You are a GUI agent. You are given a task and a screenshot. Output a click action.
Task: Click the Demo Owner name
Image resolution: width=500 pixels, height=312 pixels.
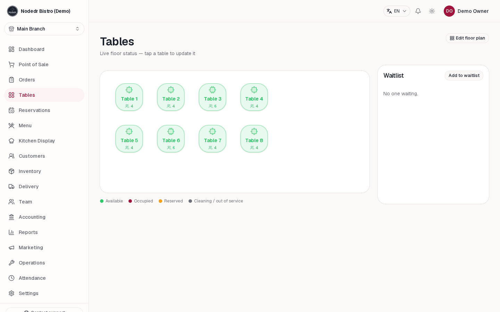473,11
